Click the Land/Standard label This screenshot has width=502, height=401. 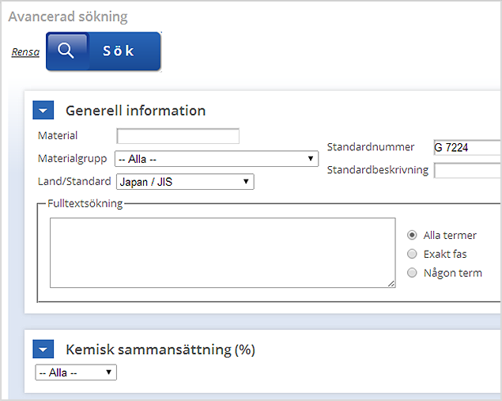pyautogui.click(x=74, y=181)
